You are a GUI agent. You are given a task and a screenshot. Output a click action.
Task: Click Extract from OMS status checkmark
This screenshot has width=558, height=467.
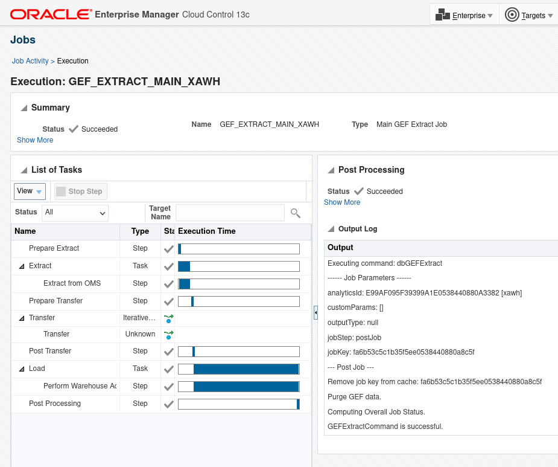click(x=169, y=284)
